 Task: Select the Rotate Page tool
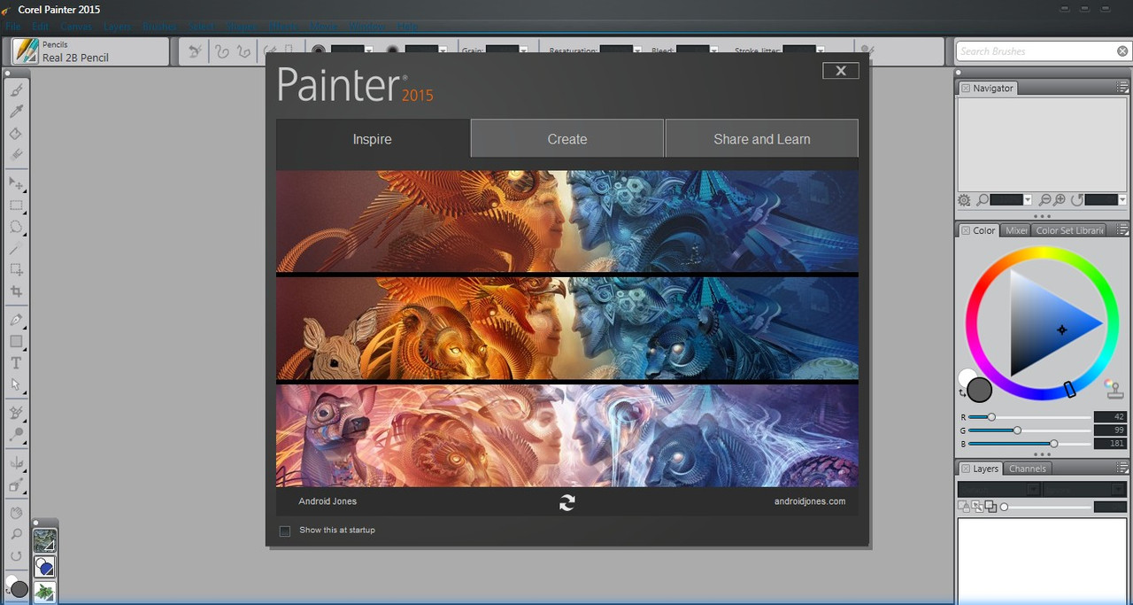point(16,555)
